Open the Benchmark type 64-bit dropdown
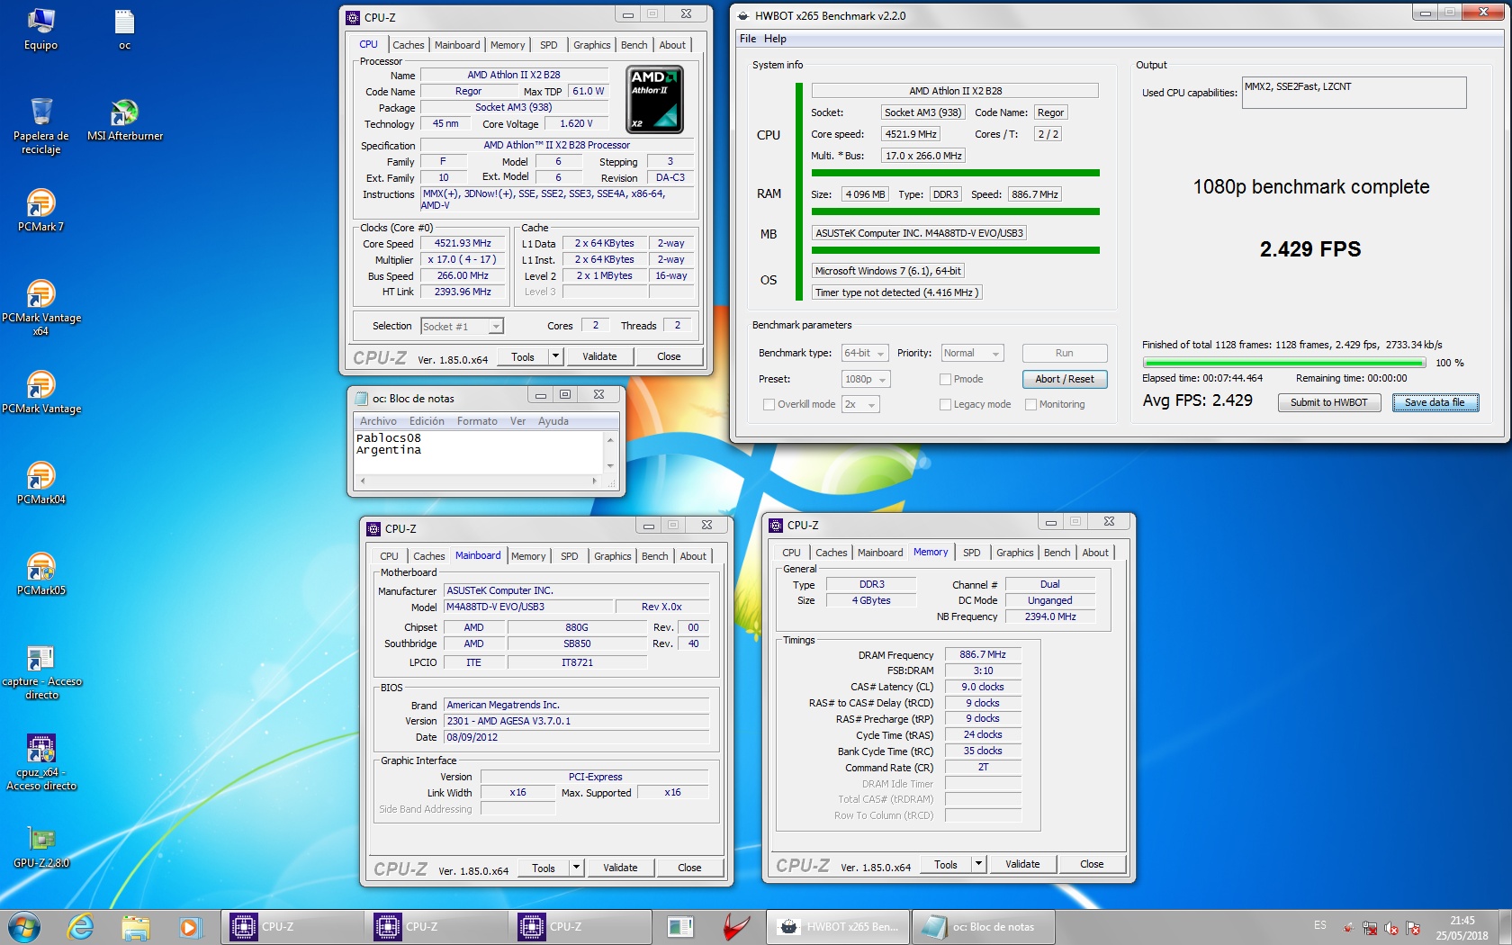This screenshot has height=945, width=1512. click(865, 354)
